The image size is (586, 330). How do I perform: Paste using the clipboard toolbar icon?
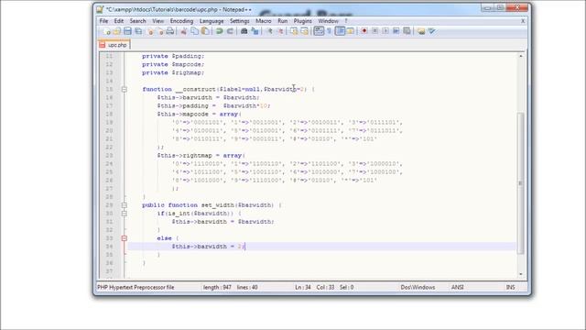pyautogui.click(x=205, y=31)
